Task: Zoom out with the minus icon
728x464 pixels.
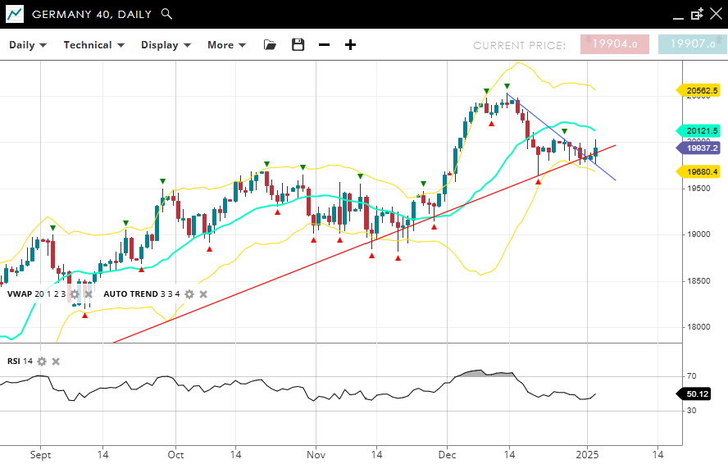Action: coord(324,45)
